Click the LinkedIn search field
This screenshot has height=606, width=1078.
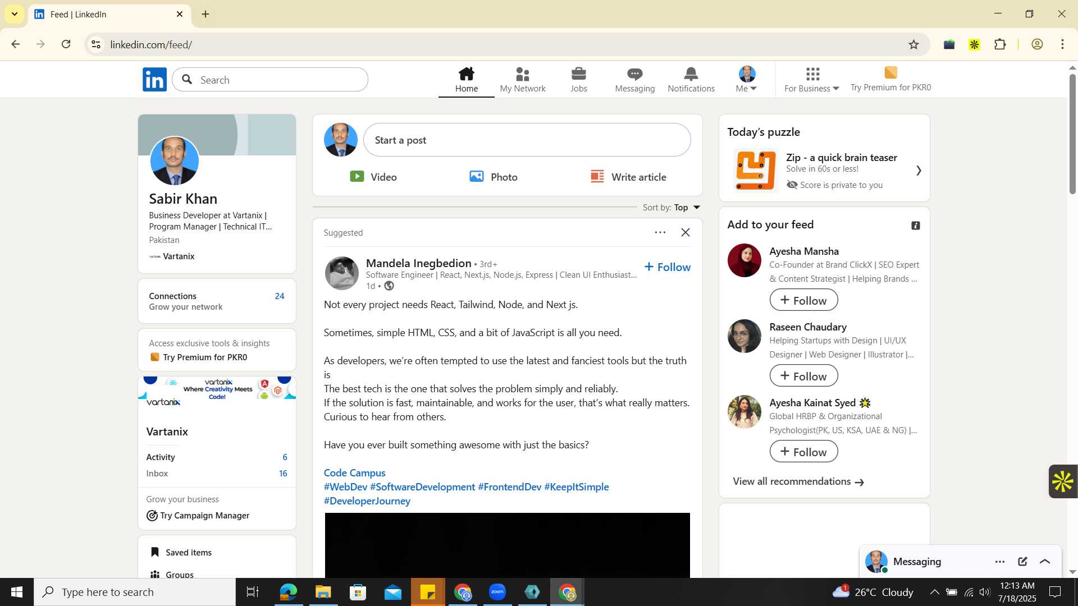click(270, 80)
